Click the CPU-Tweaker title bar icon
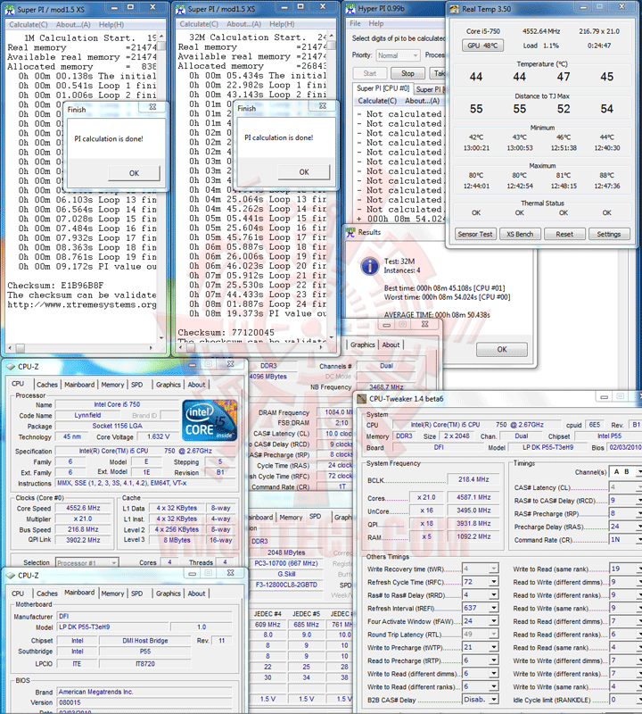Viewport: 642px width, 714px height. point(362,399)
